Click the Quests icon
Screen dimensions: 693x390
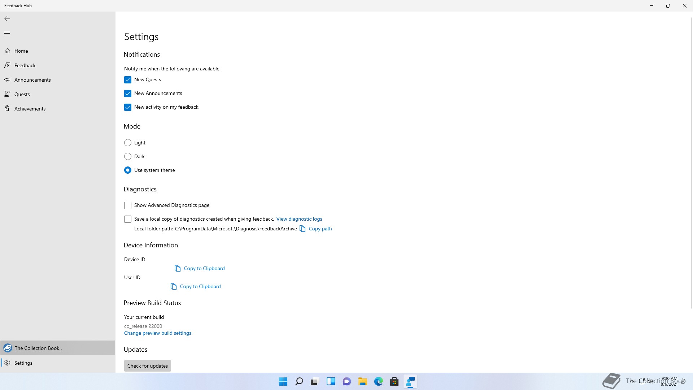tap(7, 94)
